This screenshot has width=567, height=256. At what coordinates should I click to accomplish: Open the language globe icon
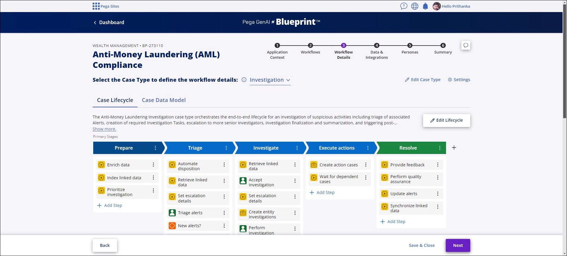pyautogui.click(x=415, y=6)
